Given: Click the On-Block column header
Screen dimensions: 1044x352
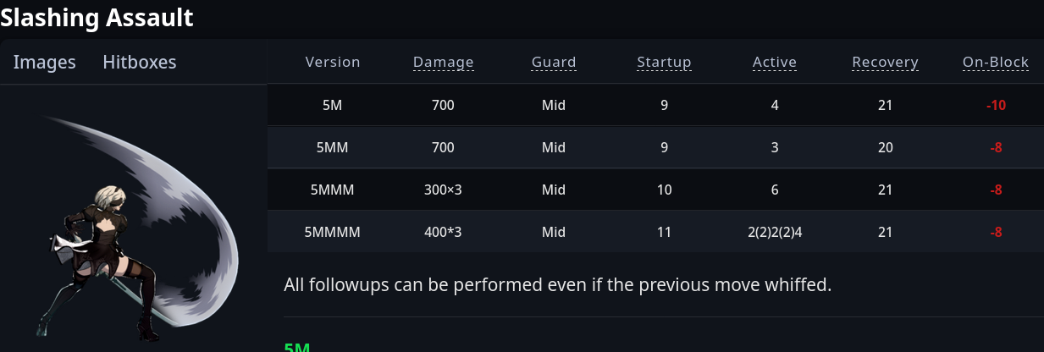Looking at the screenshot, I should point(996,62).
